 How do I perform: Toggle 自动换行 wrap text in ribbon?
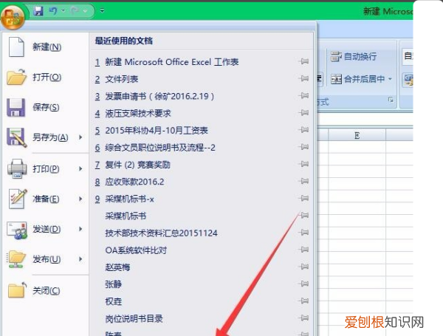(354, 57)
